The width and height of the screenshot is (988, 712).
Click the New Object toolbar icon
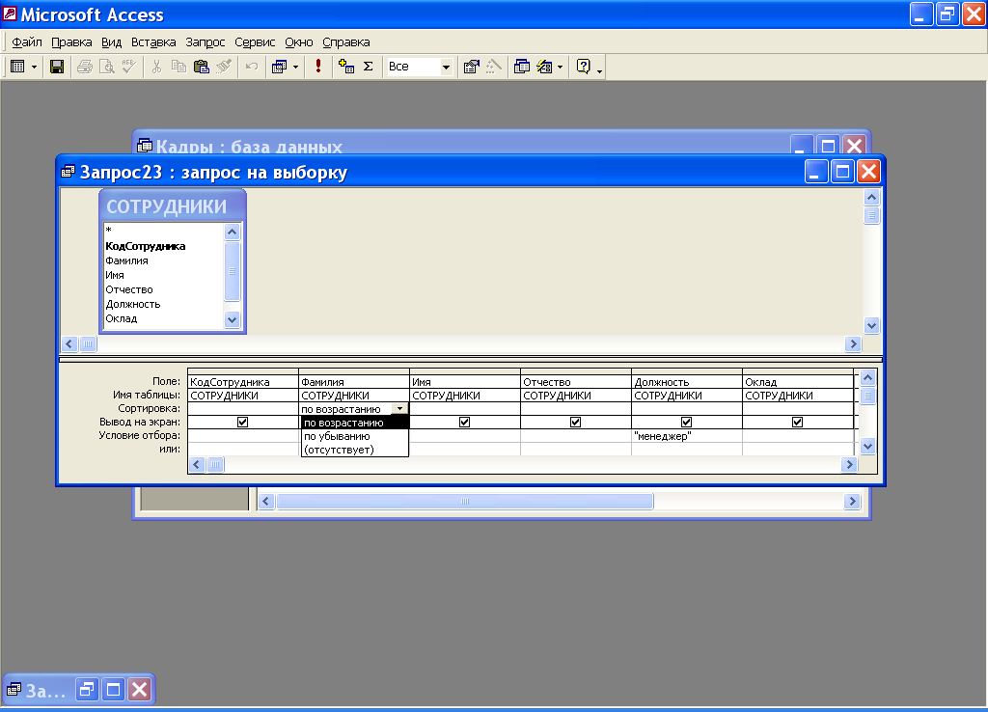(544, 67)
